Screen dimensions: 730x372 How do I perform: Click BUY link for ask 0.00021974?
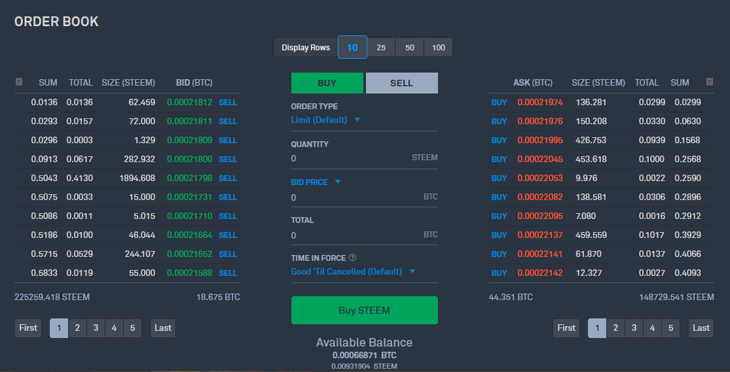[x=499, y=102]
